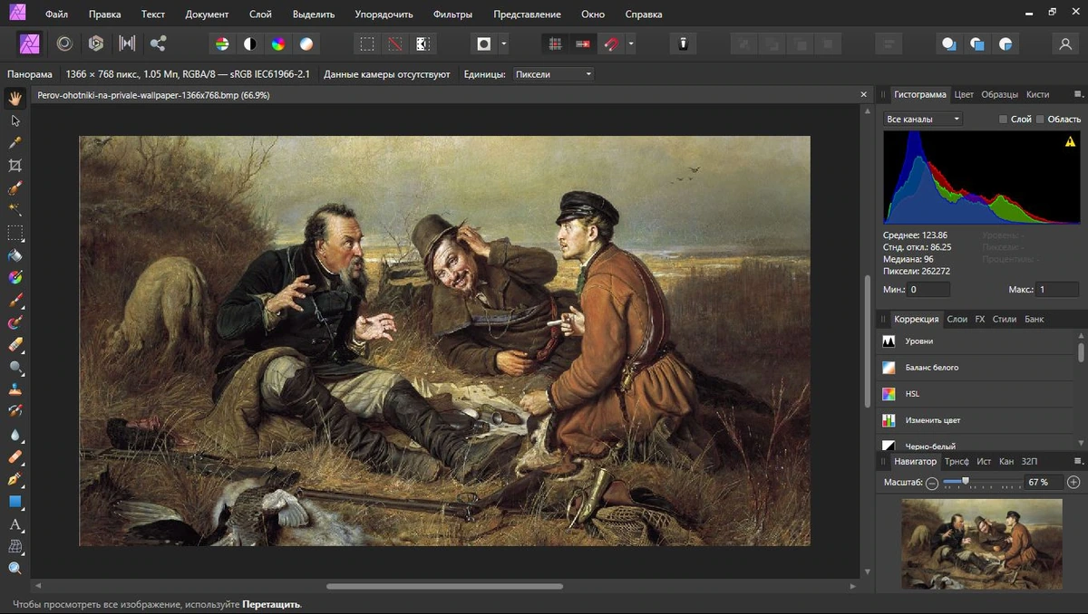This screenshot has width=1088, height=614.
Task: Apply Auto White Balance from toolbar
Action: click(x=306, y=43)
